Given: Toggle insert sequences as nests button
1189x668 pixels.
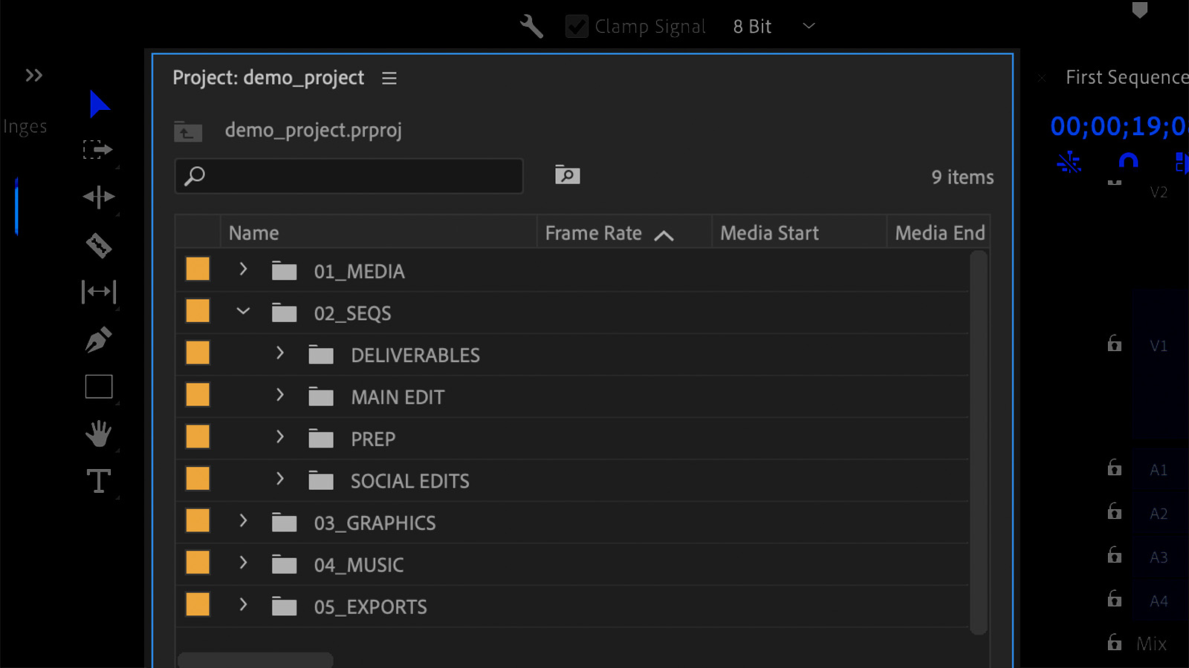Looking at the screenshot, I should (1069, 161).
